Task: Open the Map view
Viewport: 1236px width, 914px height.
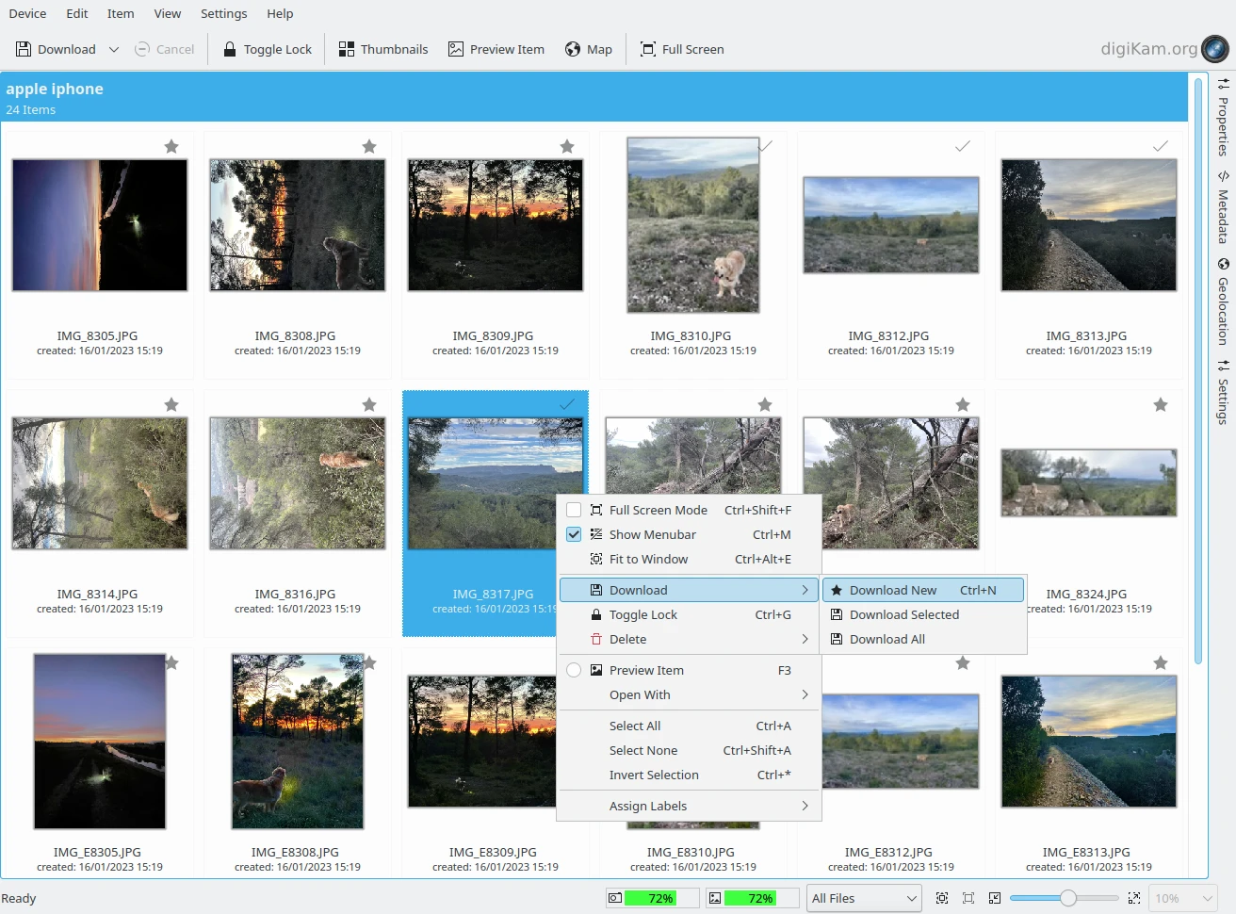Action: [589, 49]
